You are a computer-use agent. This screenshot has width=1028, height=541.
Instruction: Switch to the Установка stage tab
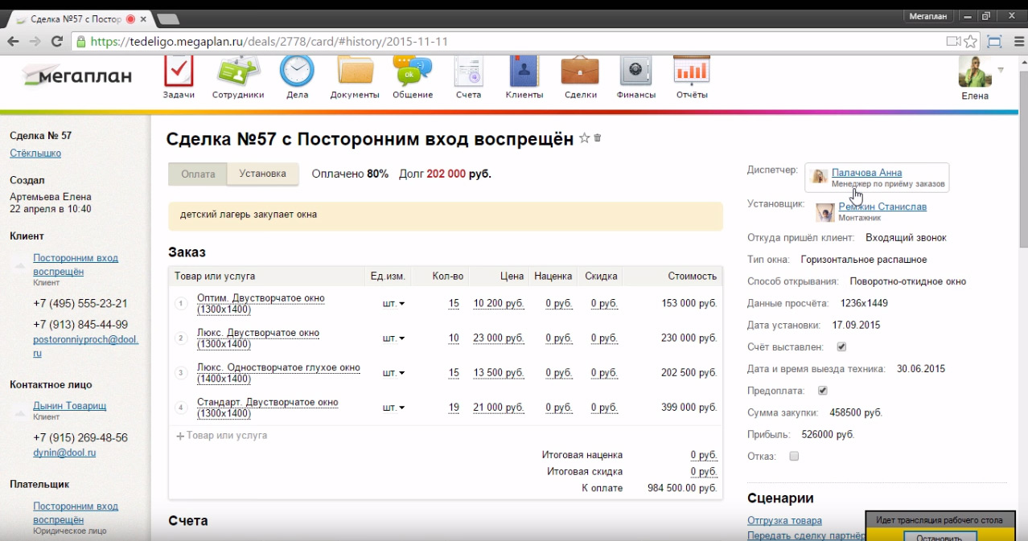coord(262,174)
